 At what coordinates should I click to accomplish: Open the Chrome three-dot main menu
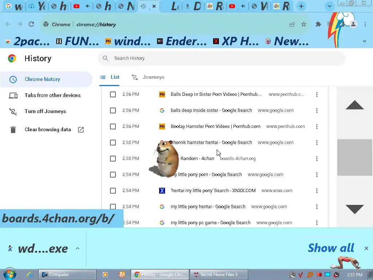click(x=365, y=24)
